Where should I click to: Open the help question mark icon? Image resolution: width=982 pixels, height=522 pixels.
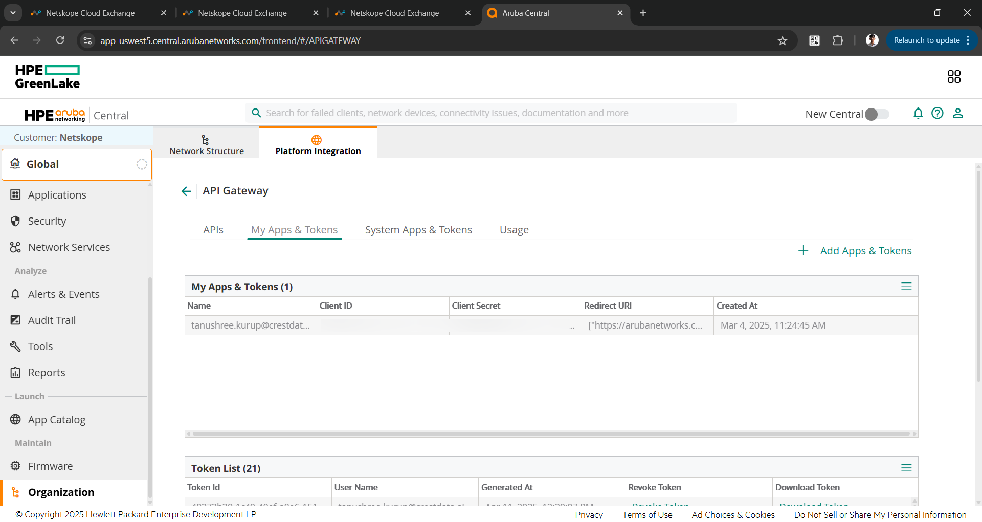938,113
